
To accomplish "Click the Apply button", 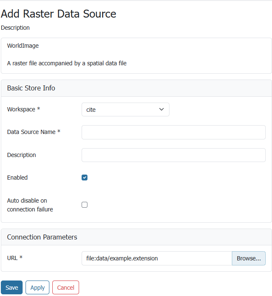I will (37, 288).
